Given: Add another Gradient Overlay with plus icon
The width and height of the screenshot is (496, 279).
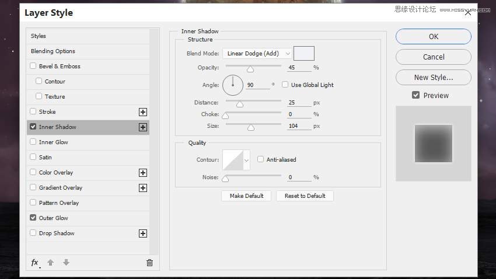Looking at the screenshot, I should pos(143,188).
